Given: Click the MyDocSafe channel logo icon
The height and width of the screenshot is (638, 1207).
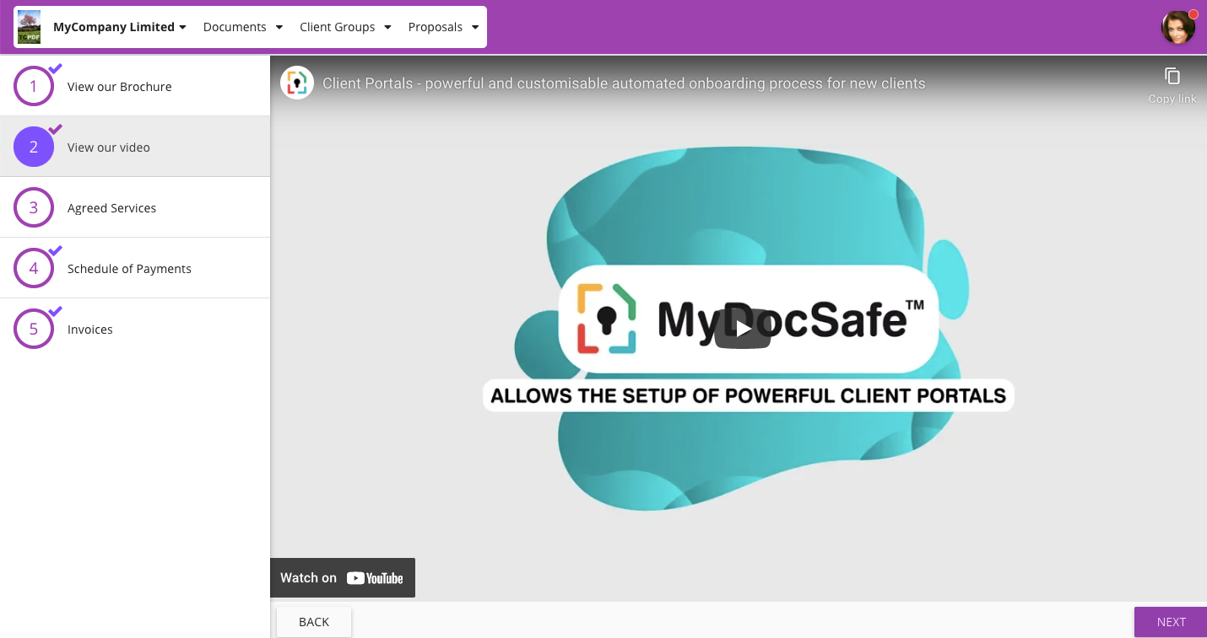Looking at the screenshot, I should coord(297,83).
